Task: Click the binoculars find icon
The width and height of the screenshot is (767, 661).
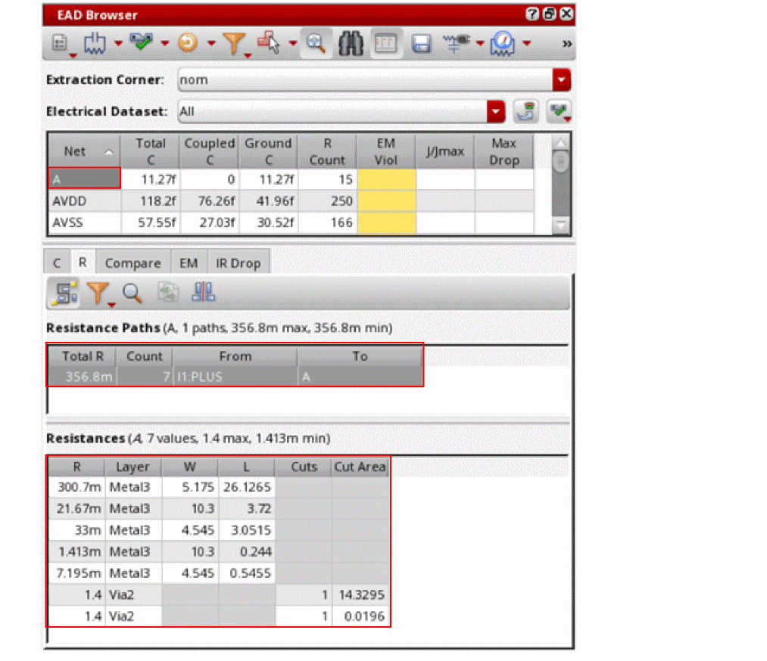Action: pyautogui.click(x=351, y=43)
